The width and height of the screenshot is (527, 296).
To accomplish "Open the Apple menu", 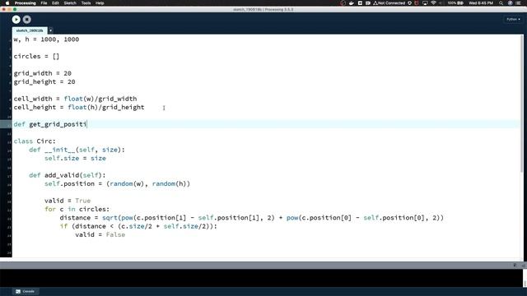I will [x=7, y=3].
